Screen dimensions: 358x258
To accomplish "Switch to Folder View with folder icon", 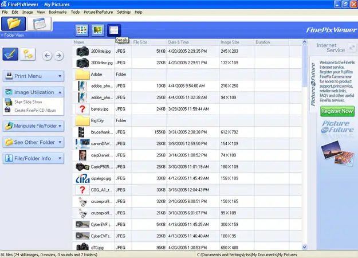I will pos(13,24).
